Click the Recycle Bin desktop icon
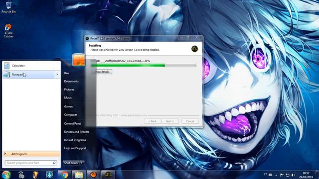319x179 pixels. click(x=8, y=7)
